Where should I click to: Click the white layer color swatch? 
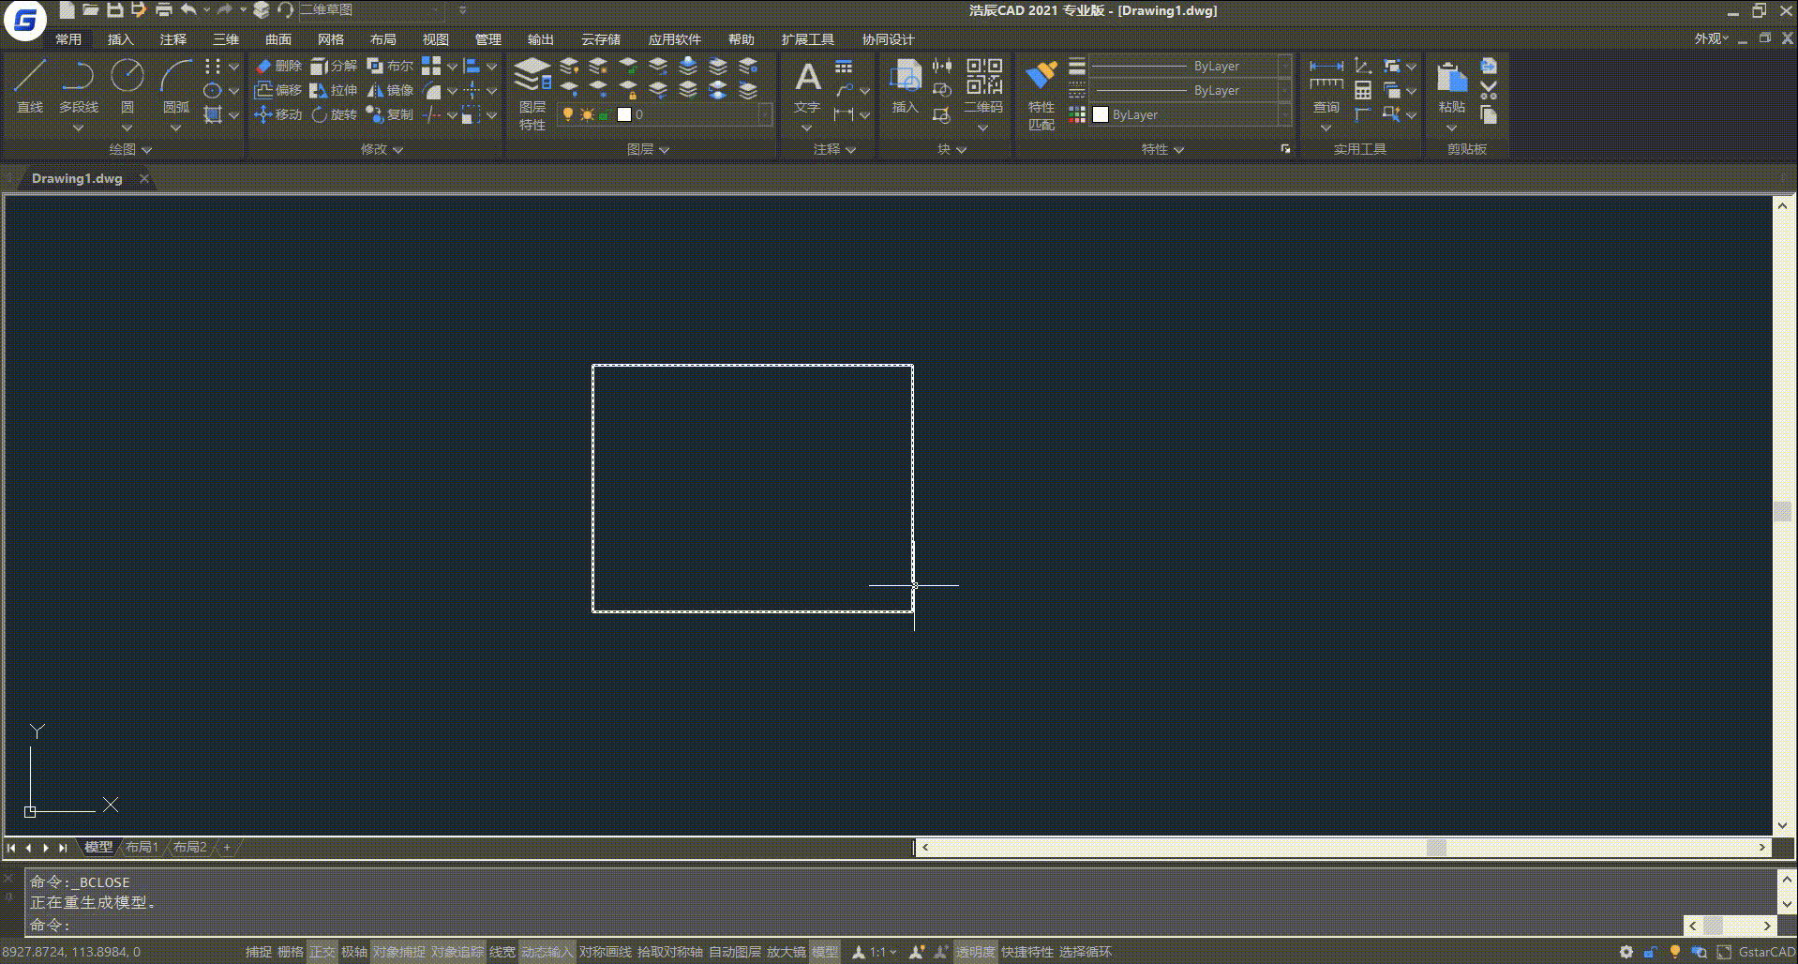624,114
